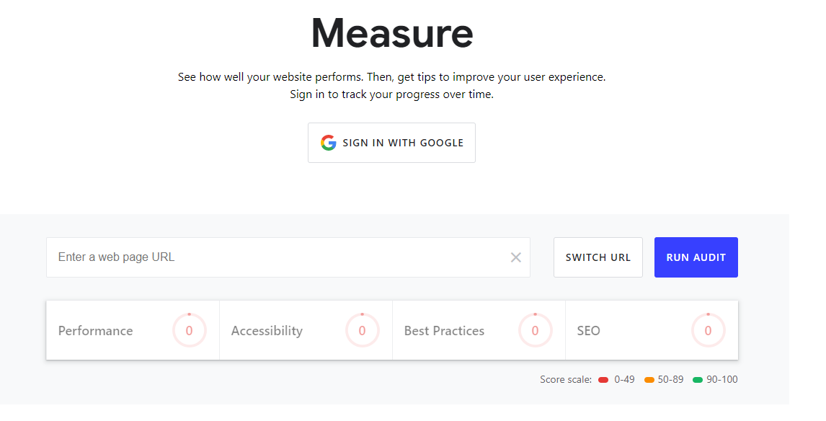Click the red 0-49 score legend dot
The image size is (826, 421).
click(603, 380)
